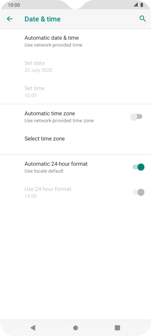This screenshot has height=336, width=151.
Task: Open Set date picker entry
Action: click(75, 67)
